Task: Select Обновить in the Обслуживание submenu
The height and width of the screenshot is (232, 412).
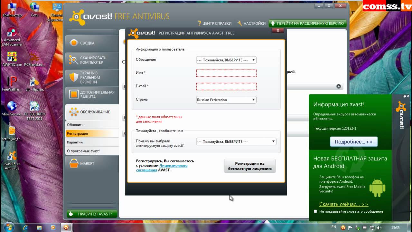Action: (92, 125)
